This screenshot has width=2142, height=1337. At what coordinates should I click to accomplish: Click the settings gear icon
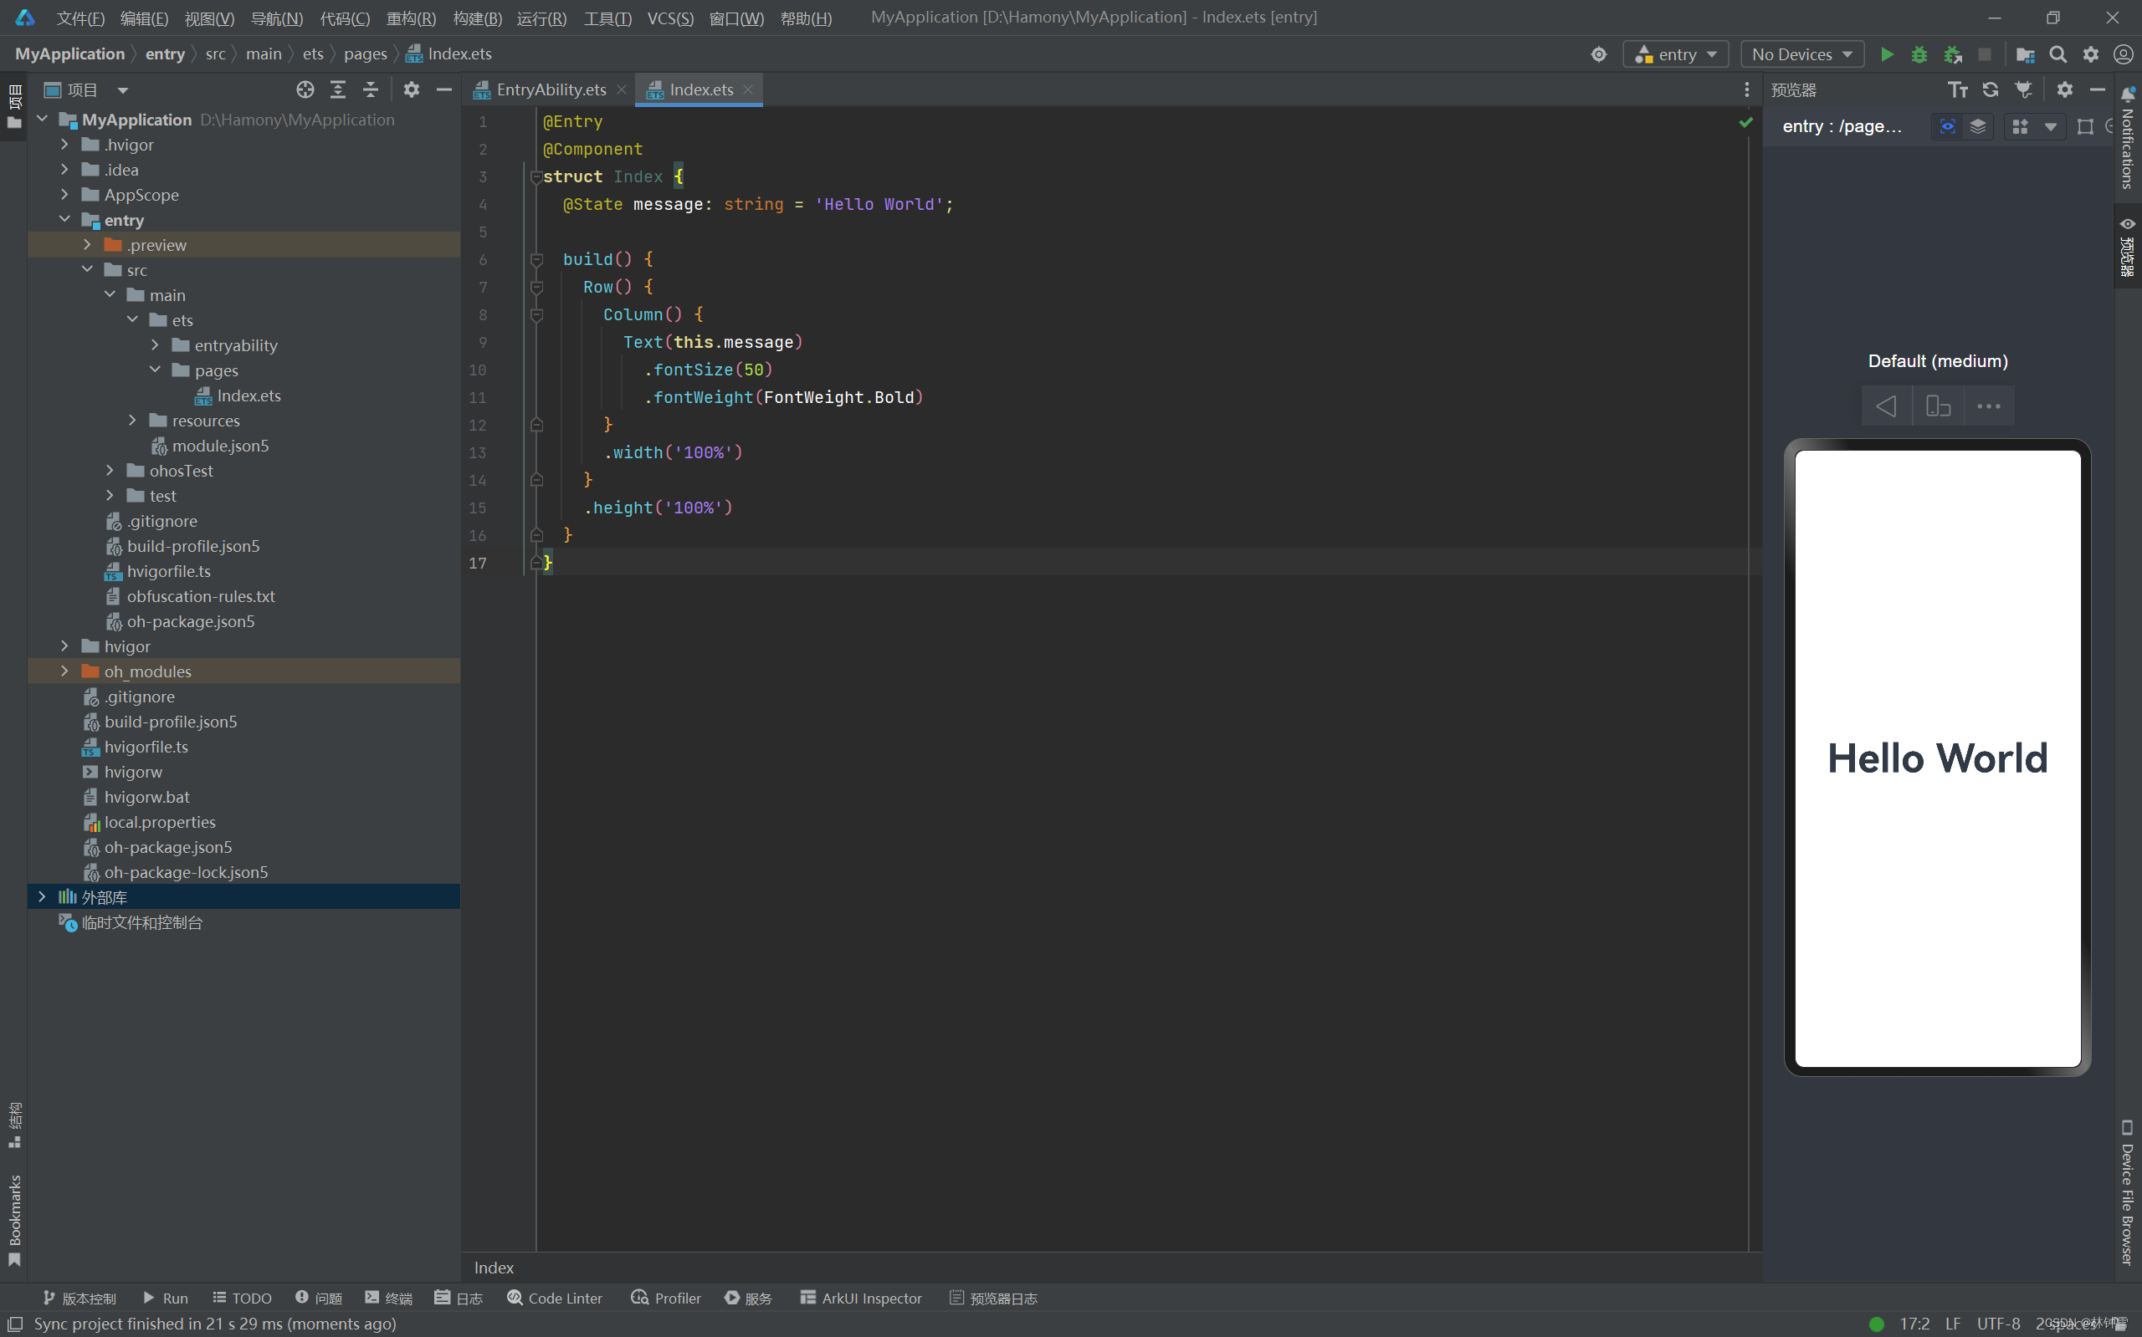2091,54
